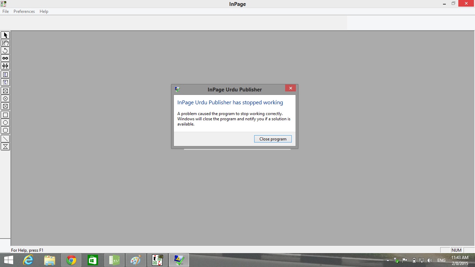475x267 pixels.
Task: Open the ENG input language selector
Action: (x=441, y=260)
